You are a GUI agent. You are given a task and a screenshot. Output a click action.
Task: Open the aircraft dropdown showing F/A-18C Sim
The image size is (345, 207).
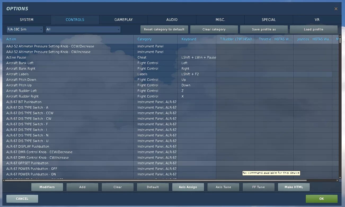[x=25, y=29]
